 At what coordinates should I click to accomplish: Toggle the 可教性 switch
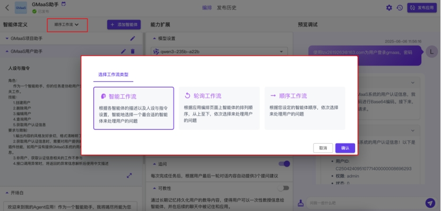(283, 188)
